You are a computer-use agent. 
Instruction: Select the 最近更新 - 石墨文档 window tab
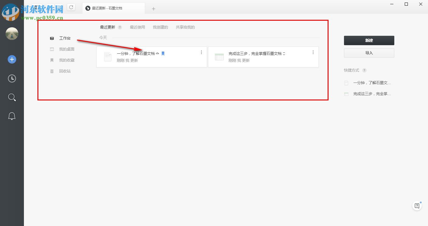point(114,8)
